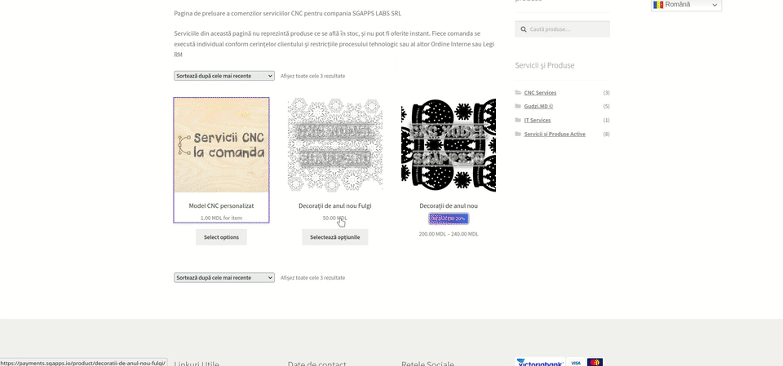Click the count (5) next to Gudzi.MD
This screenshot has width=783, height=366.
[x=606, y=106]
